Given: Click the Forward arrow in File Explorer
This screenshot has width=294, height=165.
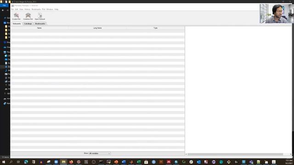Looking at the screenshot, I should click(7, 10).
